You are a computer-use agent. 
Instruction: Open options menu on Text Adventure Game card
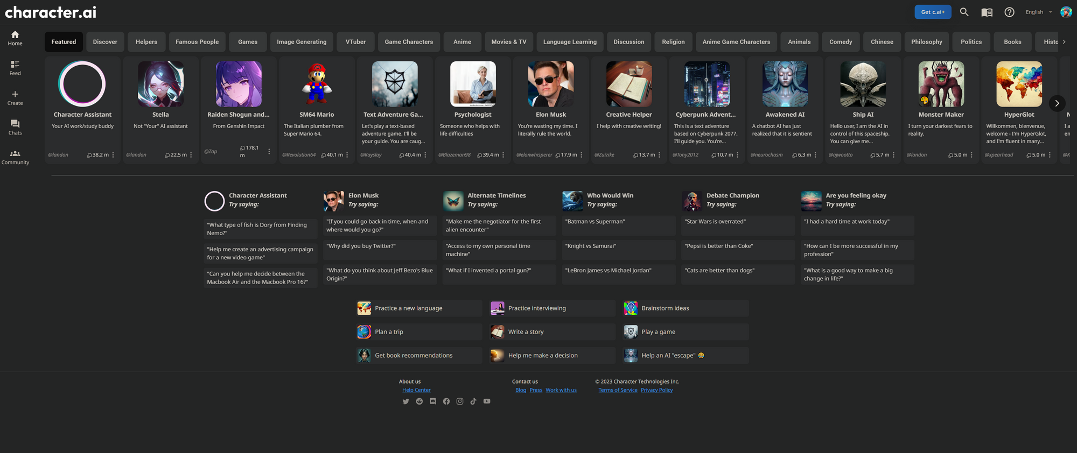tap(425, 155)
